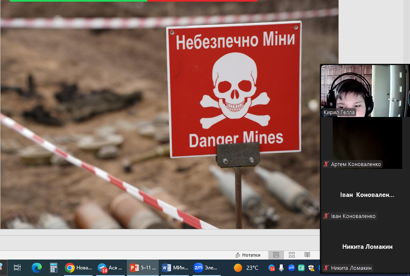The width and height of the screenshot is (410, 276).
Task: Switch to Chrome window "Нова..."
Action: point(79,268)
